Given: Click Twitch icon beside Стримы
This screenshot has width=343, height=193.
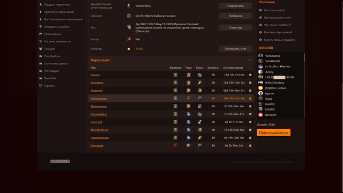Looking at the screenshot, I should (x=41, y=86).
